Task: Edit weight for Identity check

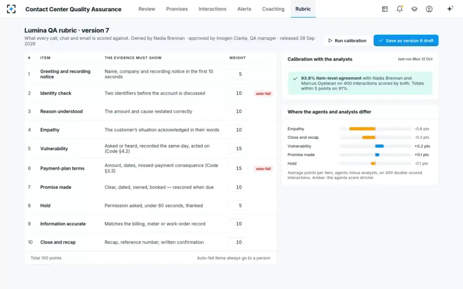Action: click(237, 93)
